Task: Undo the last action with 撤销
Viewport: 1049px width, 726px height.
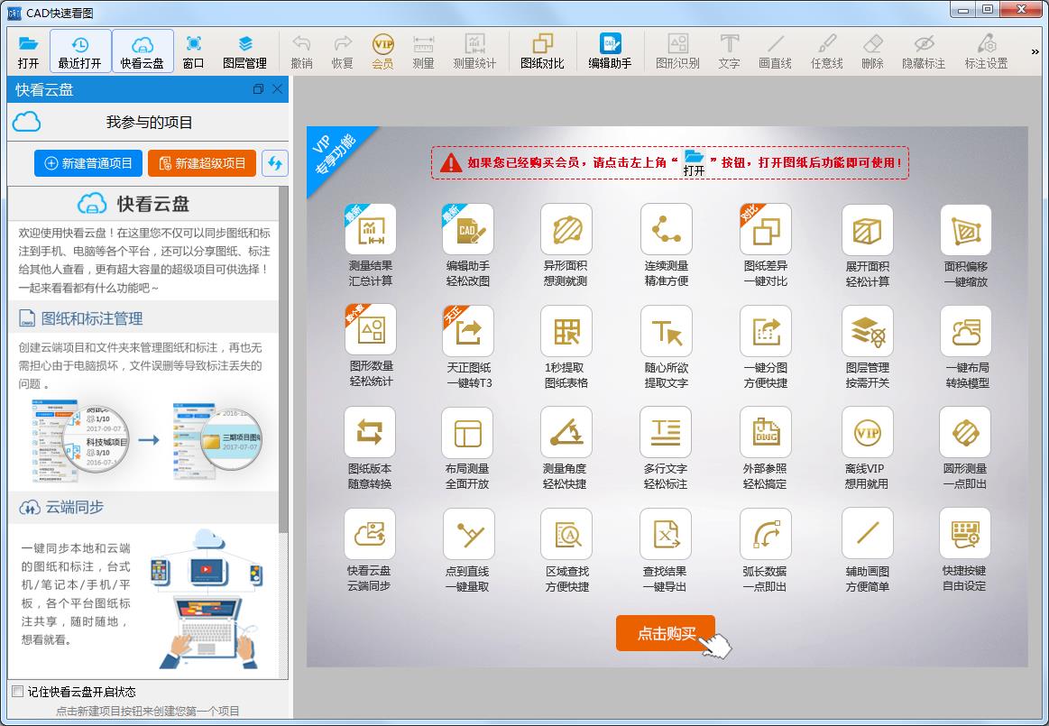Action: (x=302, y=50)
